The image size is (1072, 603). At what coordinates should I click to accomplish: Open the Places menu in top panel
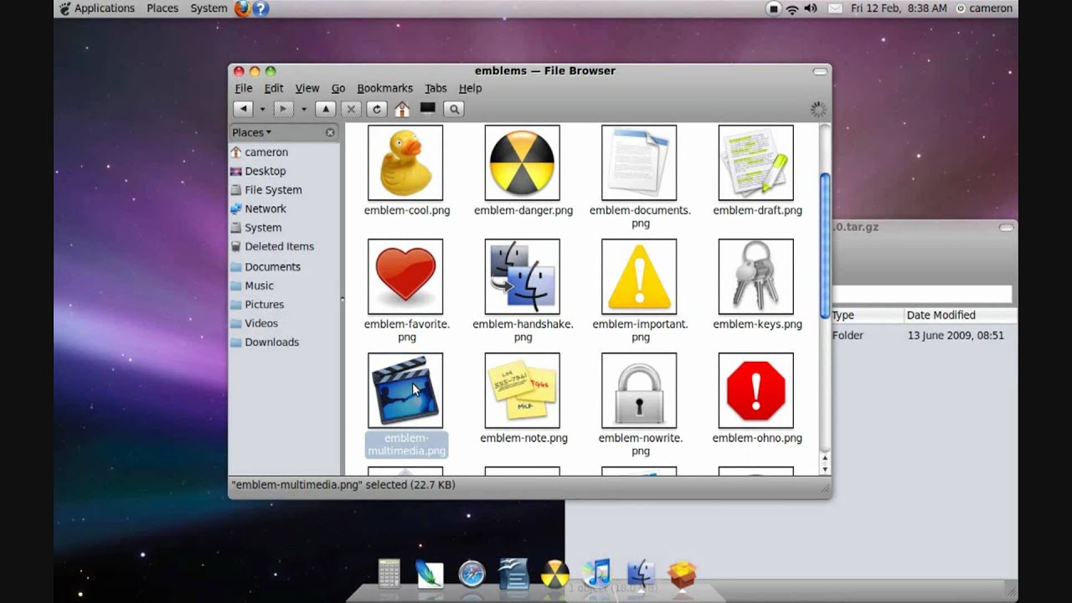162,8
